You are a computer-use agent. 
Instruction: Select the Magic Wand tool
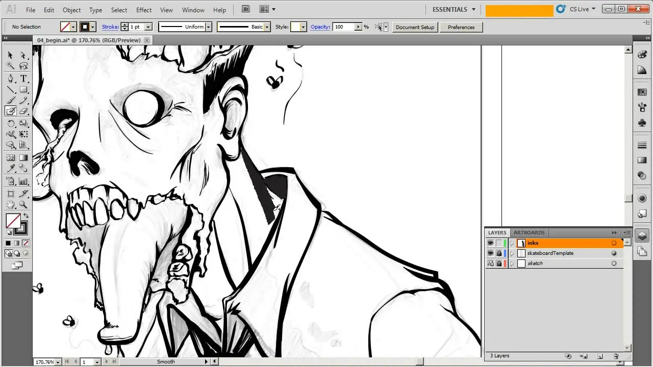point(10,66)
